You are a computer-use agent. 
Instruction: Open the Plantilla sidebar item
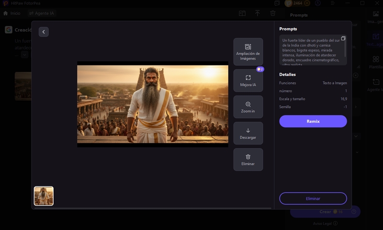[x=376, y=63]
